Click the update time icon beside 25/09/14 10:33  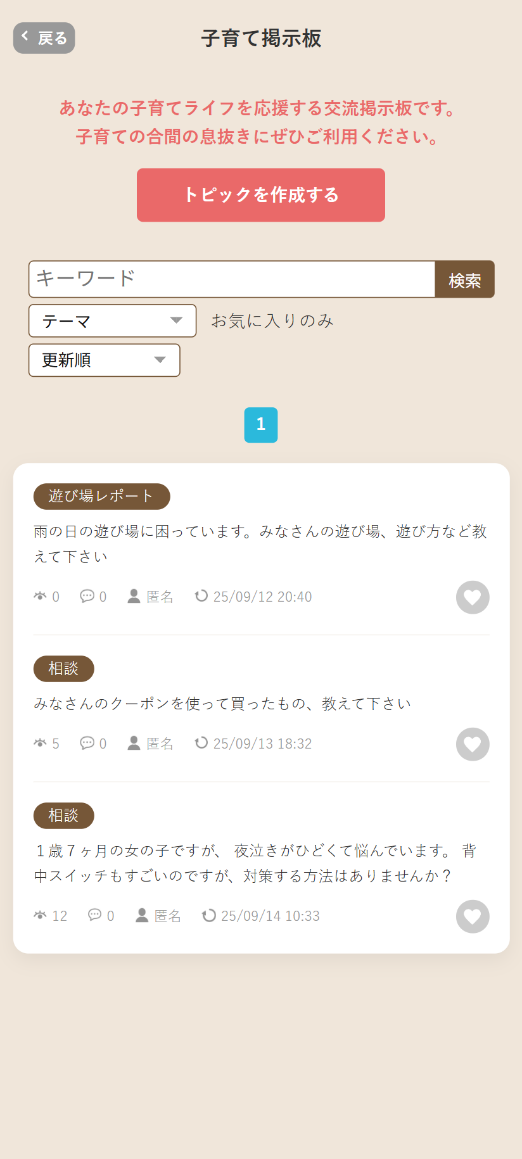208,915
